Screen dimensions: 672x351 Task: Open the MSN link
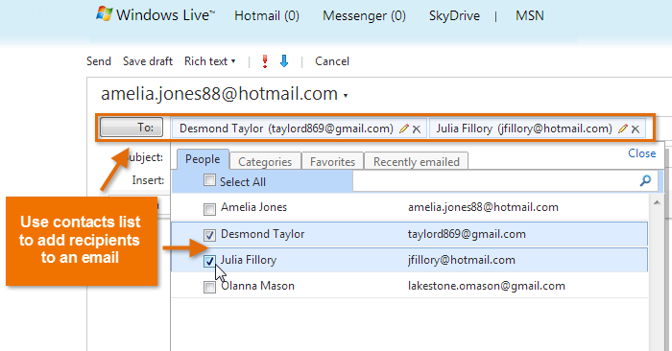tap(530, 16)
